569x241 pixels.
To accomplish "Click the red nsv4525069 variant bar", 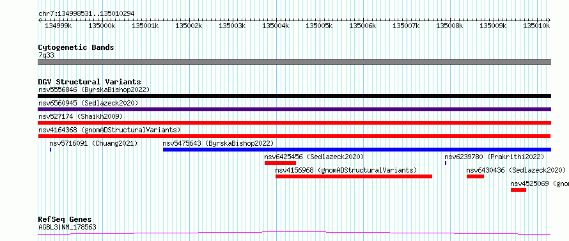I will point(518,190).
